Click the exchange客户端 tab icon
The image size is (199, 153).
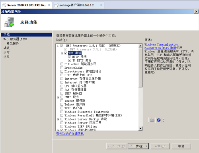(57, 5)
